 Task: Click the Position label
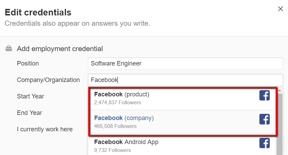[28, 63]
